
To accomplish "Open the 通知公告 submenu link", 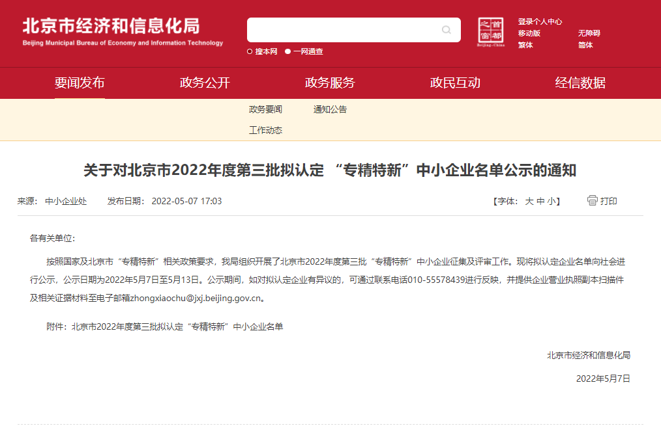I will pyautogui.click(x=330, y=109).
